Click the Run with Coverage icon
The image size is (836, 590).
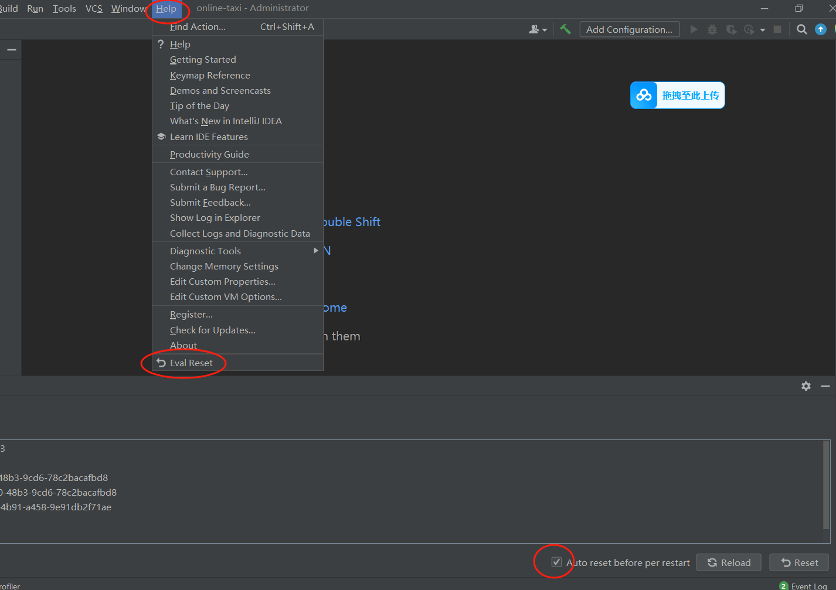click(731, 29)
